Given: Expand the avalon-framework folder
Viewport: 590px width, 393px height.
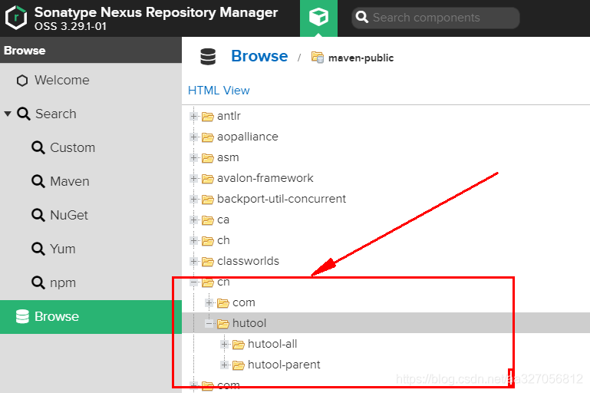Looking at the screenshot, I should pos(194,178).
